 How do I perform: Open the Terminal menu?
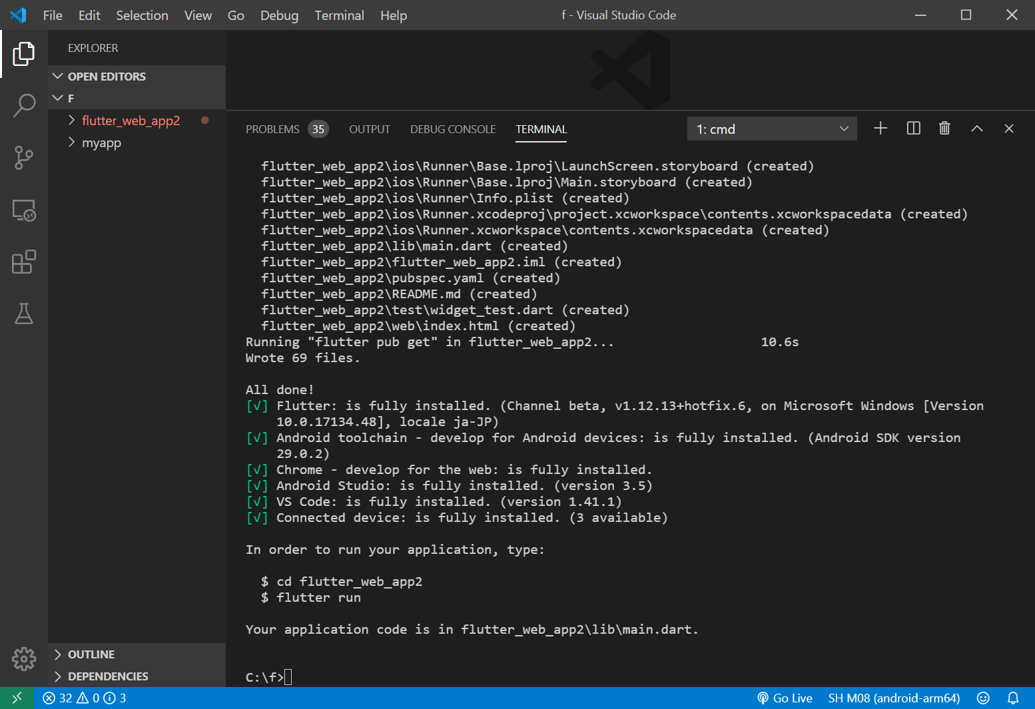(339, 15)
